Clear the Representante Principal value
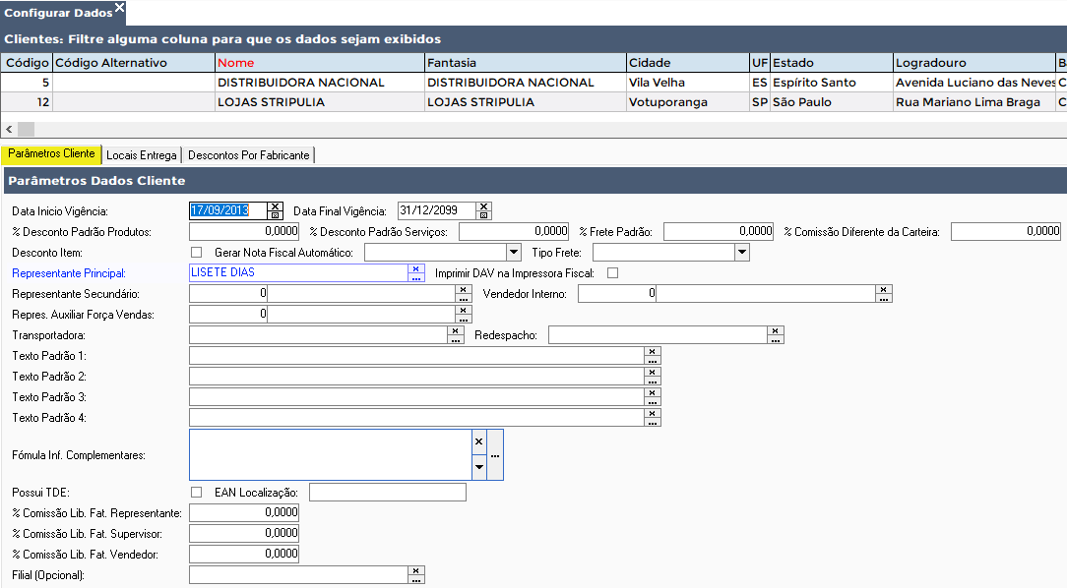Viewport: 1067px width, 588px height. pos(415,268)
